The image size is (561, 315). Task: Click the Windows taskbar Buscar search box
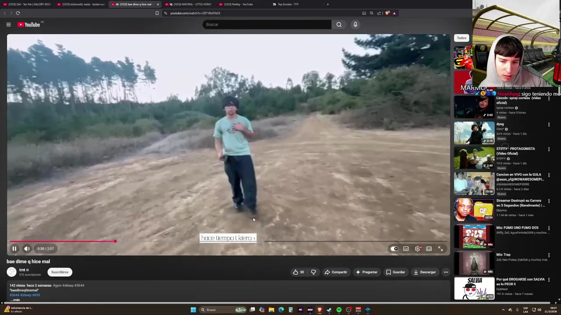[x=224, y=310]
